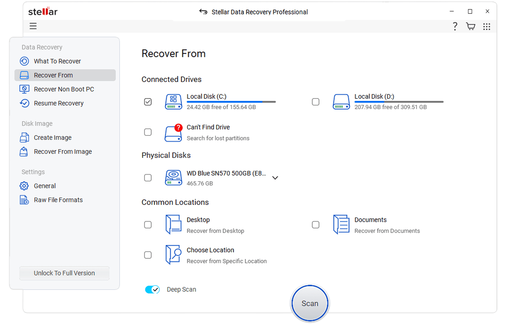The width and height of the screenshot is (506, 327).
Task: Click the WD Blue SN570 disk icon
Action: click(x=173, y=178)
